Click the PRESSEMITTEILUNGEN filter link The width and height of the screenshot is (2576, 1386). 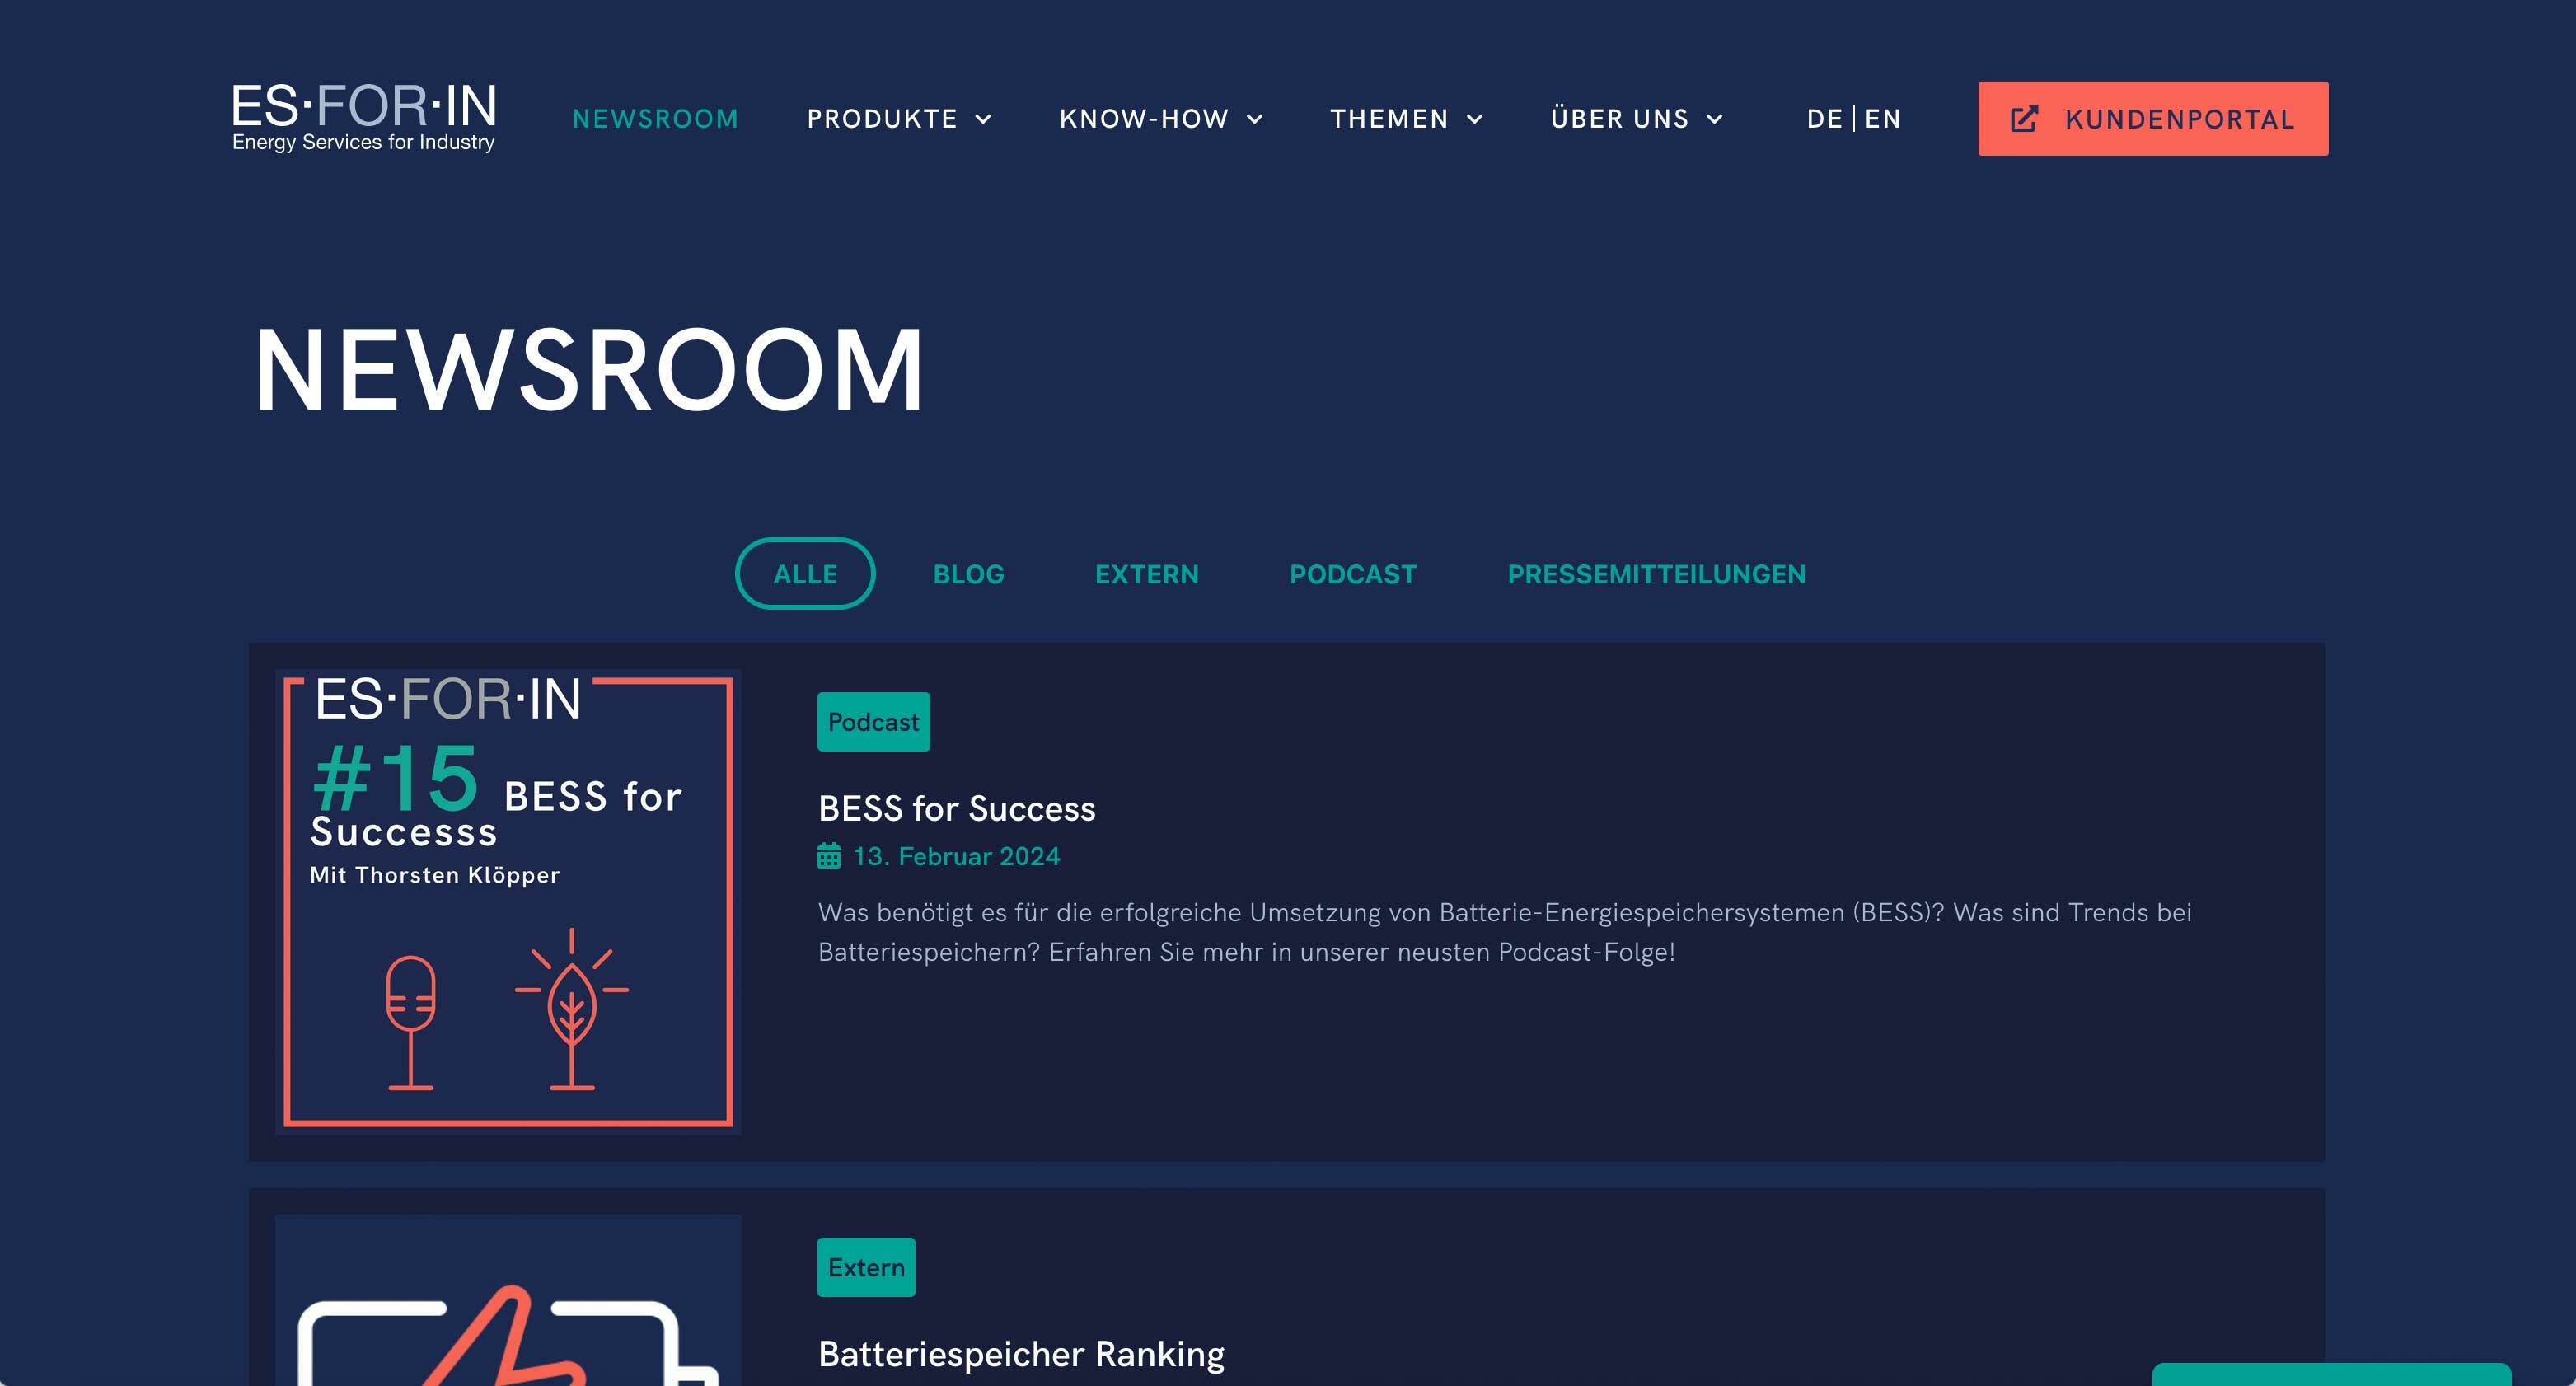[x=1658, y=572]
